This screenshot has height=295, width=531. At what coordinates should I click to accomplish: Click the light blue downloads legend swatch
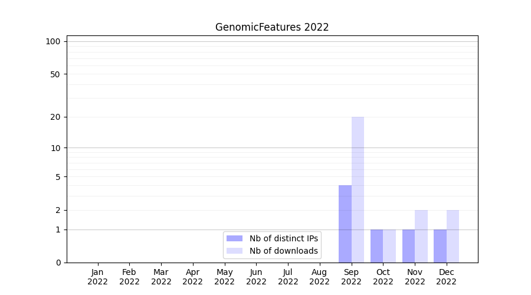[234, 251]
